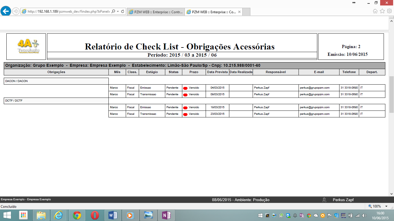
Task: Click the browser Forward arrow button
Action: pos(16,11)
